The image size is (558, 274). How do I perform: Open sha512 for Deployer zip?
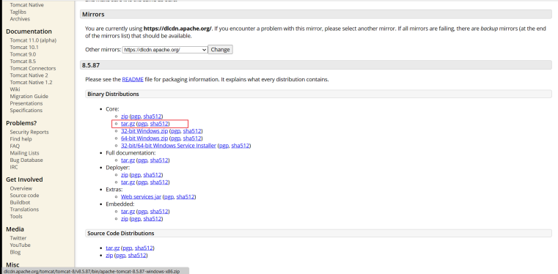(153, 175)
